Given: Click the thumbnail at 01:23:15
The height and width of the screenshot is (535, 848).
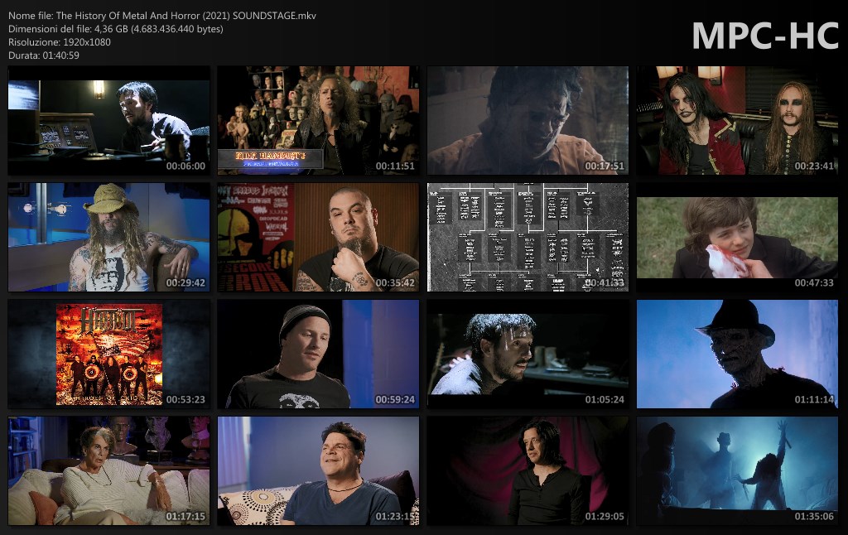Looking at the screenshot, I should [x=318, y=470].
